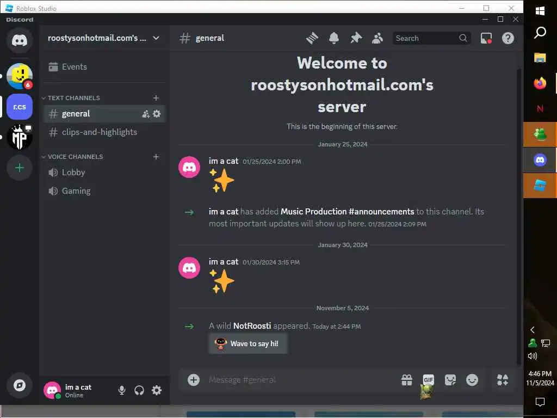Join the Gaming voice channel

tap(104, 191)
